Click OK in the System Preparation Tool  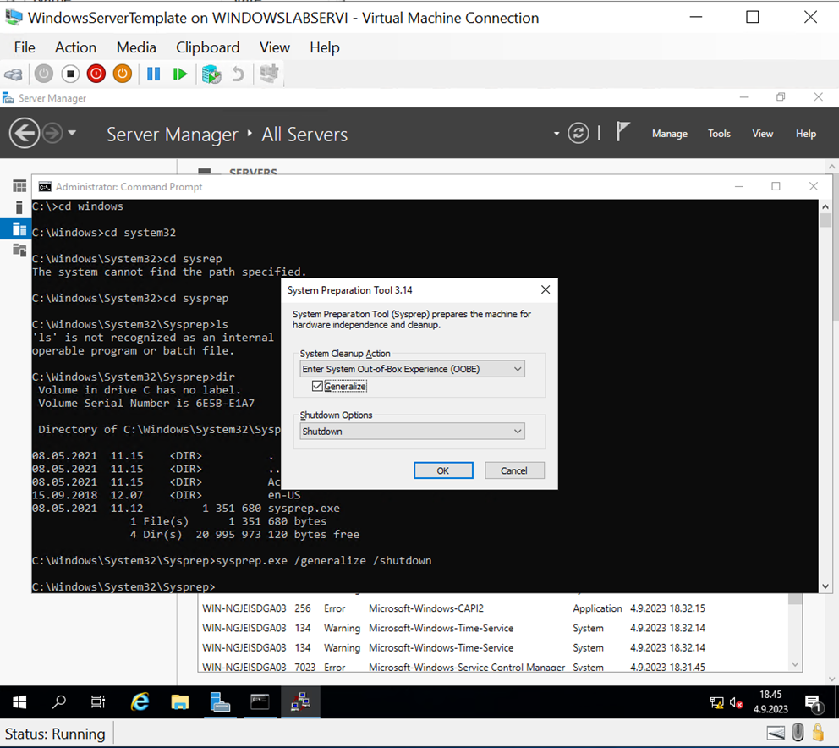click(x=443, y=470)
